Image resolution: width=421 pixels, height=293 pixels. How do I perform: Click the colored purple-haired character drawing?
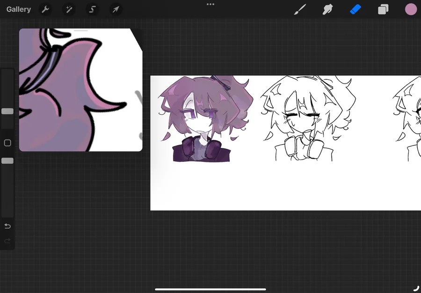click(205, 119)
